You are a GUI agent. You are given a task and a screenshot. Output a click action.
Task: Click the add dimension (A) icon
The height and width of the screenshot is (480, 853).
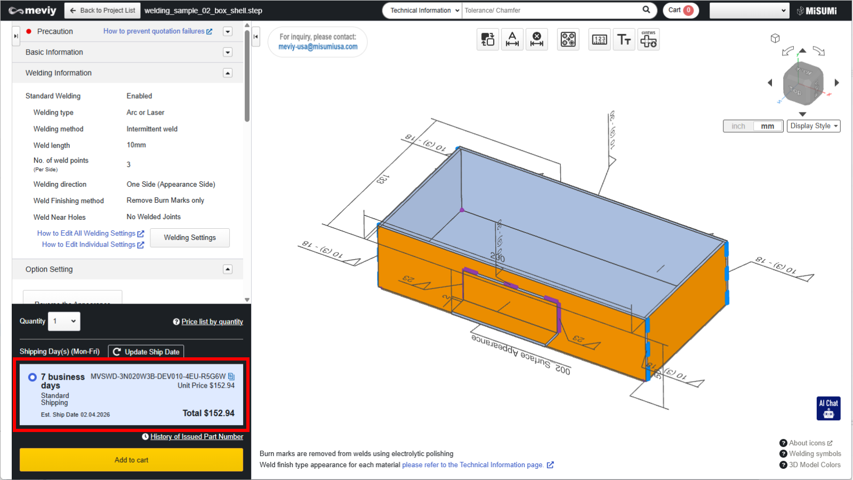(x=512, y=39)
